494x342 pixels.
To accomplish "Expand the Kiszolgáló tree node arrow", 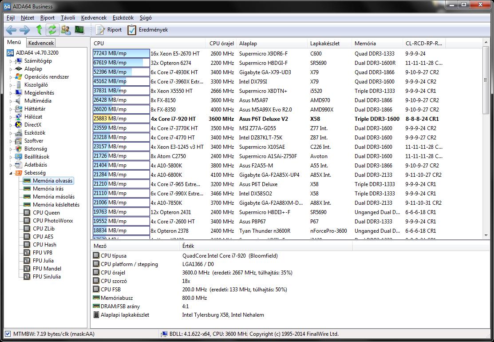I will 11,85.
